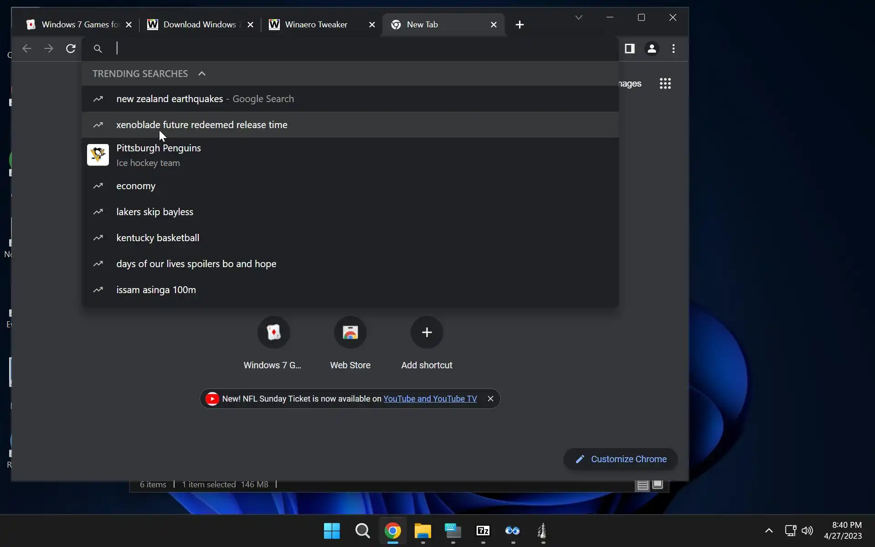Reload the current page

[71, 49]
